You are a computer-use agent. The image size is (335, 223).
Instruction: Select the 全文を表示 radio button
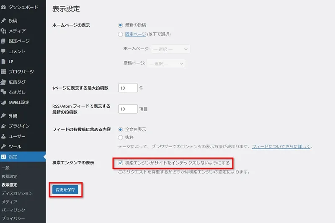click(121, 129)
